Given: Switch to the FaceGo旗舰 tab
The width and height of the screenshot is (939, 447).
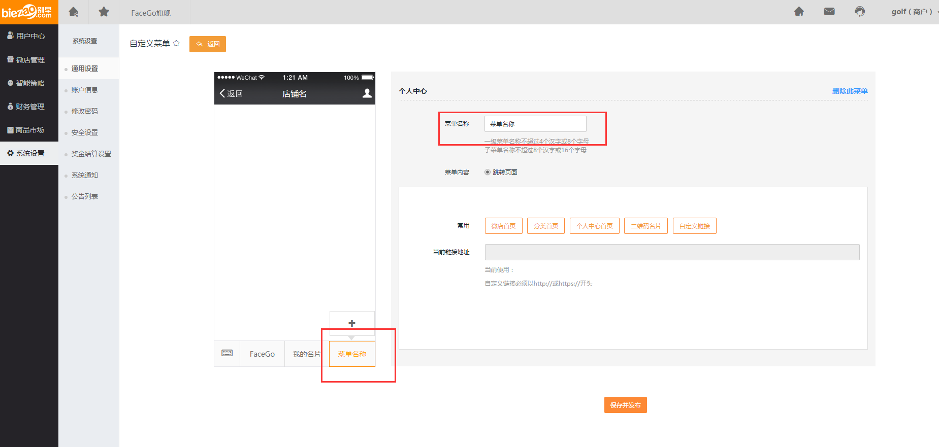Looking at the screenshot, I should click(x=151, y=13).
